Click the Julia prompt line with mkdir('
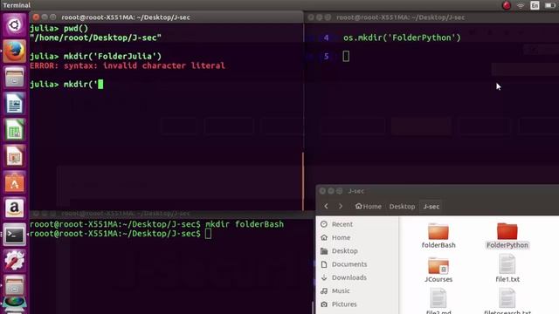559x314 pixels. click(66, 85)
